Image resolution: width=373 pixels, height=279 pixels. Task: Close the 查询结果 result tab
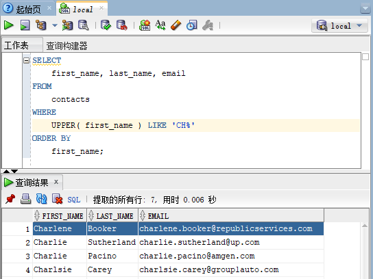click(x=56, y=182)
